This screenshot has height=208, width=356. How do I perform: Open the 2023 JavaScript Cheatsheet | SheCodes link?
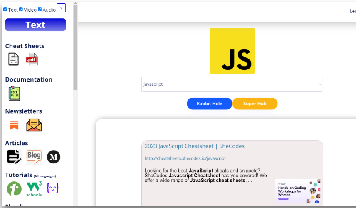point(194,146)
